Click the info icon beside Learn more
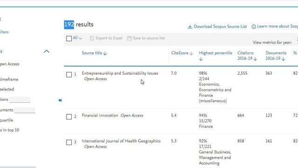Screen dimensions: 298x168 point(254,27)
